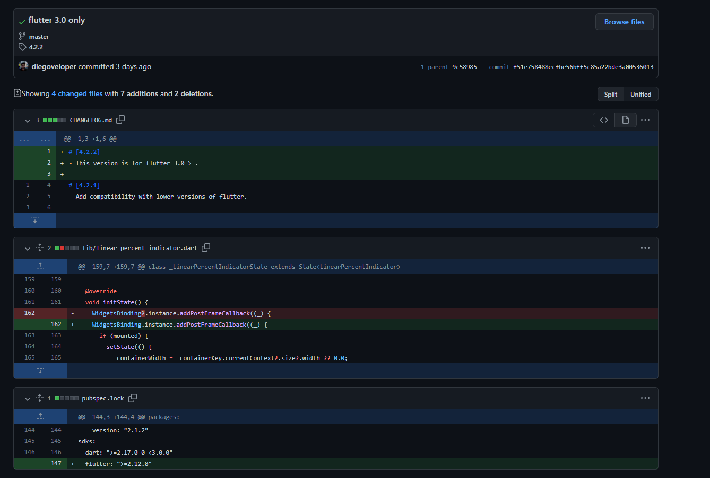Collapse the linear_percent_indicator.dart diff
The height and width of the screenshot is (478, 710).
click(x=28, y=249)
